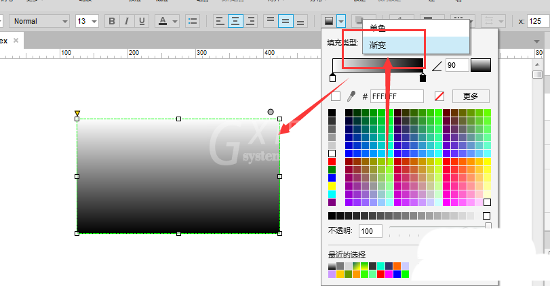Toggle center horizontal text alignment
The image size is (550, 286).
coord(235,21)
